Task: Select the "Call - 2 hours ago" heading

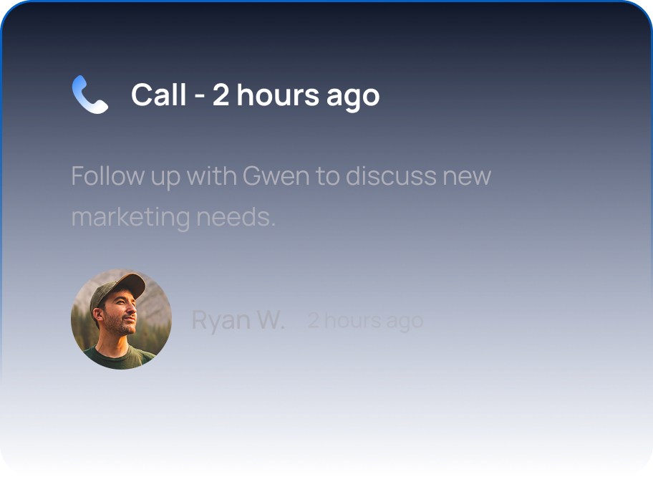Action: (256, 95)
